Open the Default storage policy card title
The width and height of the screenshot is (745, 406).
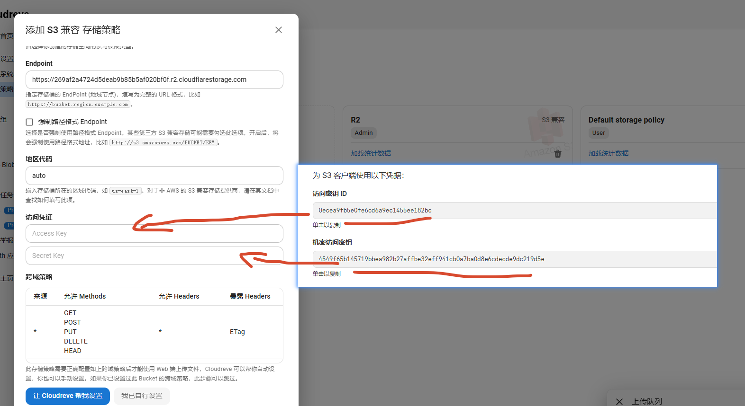627,120
